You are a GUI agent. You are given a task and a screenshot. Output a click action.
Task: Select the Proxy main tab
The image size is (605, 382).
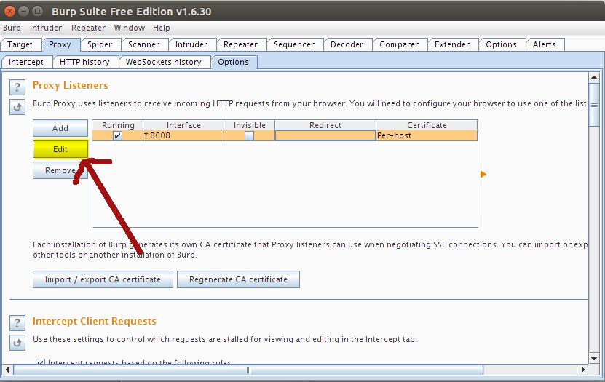tap(60, 44)
